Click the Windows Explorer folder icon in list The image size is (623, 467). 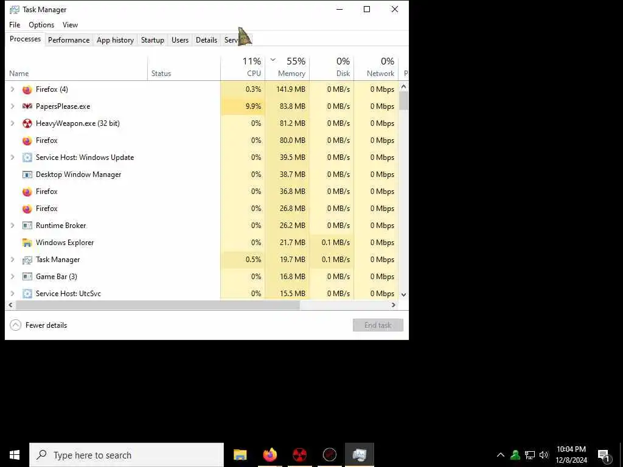pos(27,243)
